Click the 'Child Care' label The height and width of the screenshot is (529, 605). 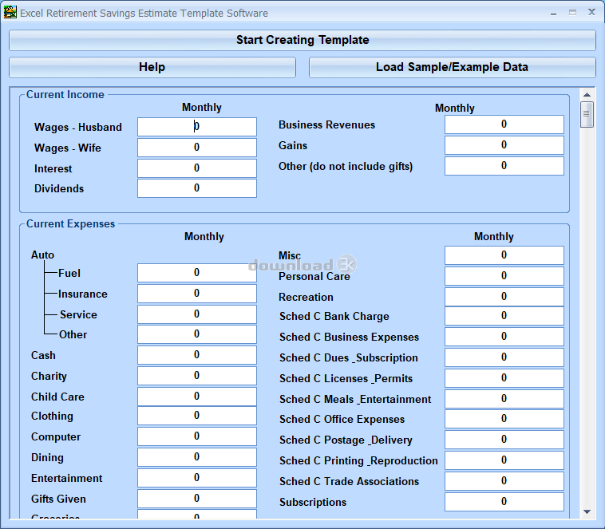pos(57,397)
